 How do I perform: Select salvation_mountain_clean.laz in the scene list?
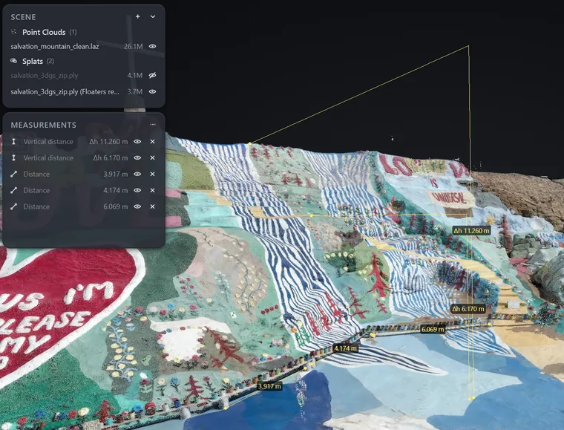coord(55,47)
